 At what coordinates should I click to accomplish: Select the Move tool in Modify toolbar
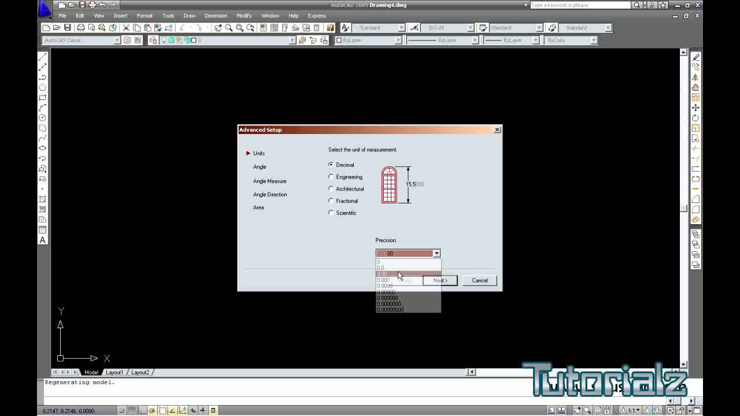695,107
